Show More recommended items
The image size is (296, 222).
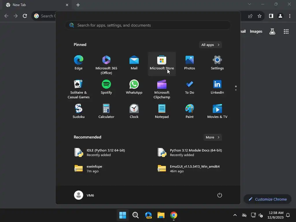coord(212,137)
